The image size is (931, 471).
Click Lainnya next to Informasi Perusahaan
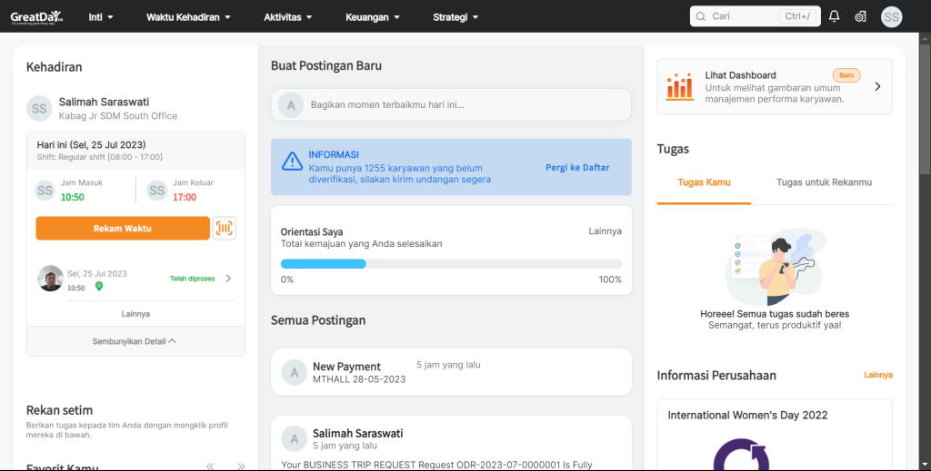(877, 375)
